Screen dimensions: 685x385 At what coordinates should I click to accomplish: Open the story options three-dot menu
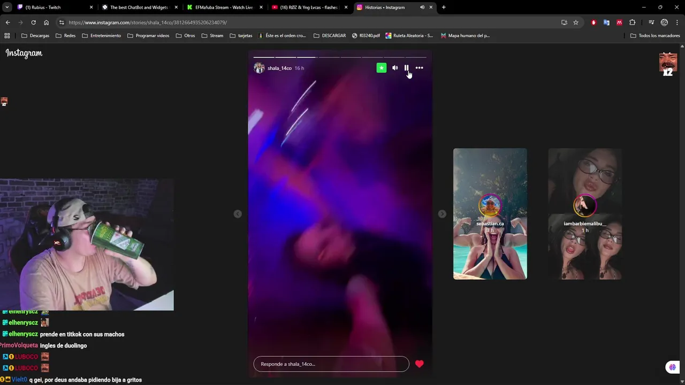click(x=419, y=68)
